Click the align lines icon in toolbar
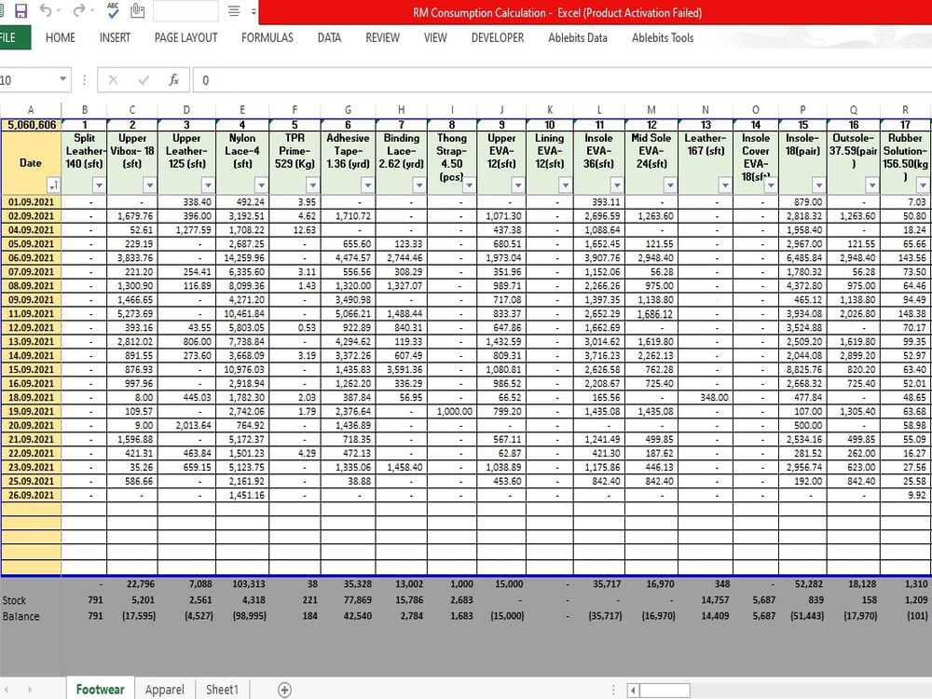 point(234,10)
